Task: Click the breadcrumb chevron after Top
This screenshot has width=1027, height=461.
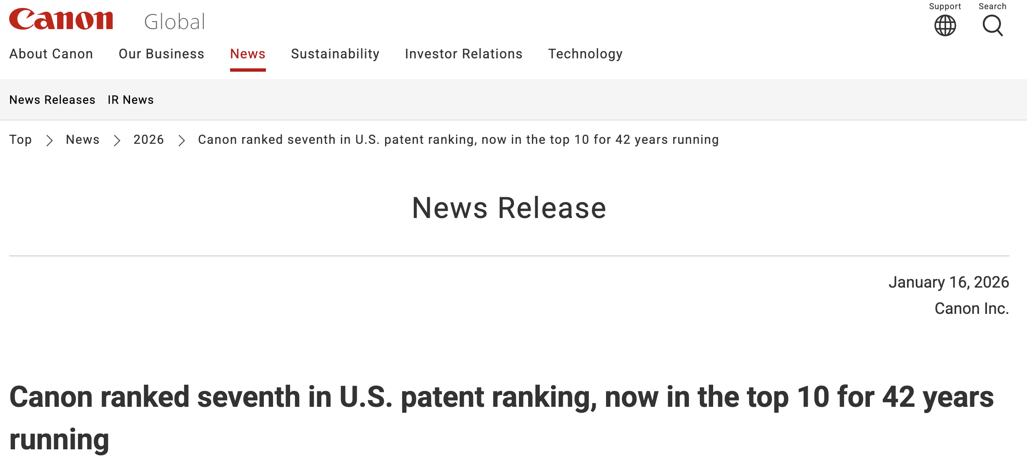Action: click(50, 140)
